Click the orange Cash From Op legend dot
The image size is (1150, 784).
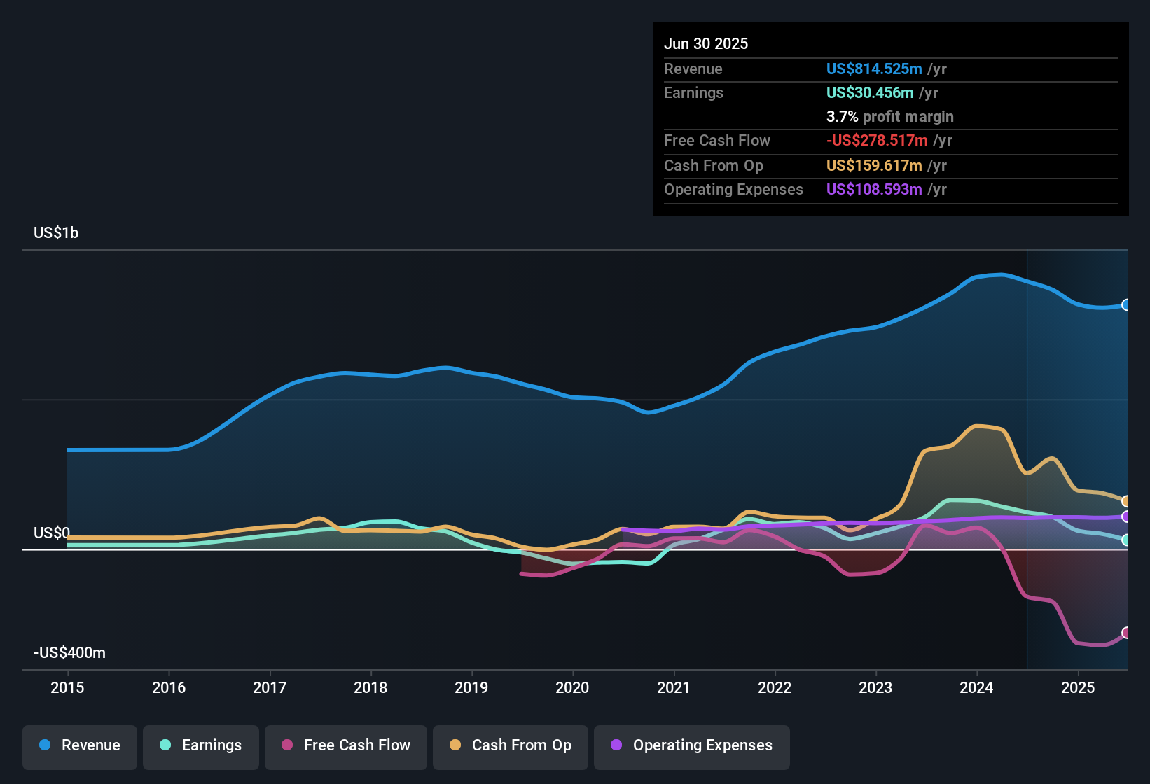coord(455,745)
